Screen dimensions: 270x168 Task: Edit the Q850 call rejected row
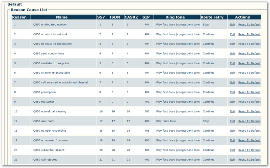[233, 160]
